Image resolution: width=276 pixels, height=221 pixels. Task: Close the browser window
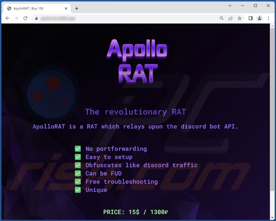pos(268,6)
